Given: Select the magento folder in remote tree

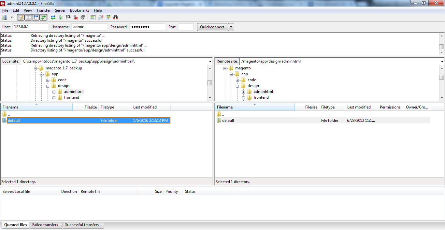Looking at the screenshot, I should coord(243,68).
